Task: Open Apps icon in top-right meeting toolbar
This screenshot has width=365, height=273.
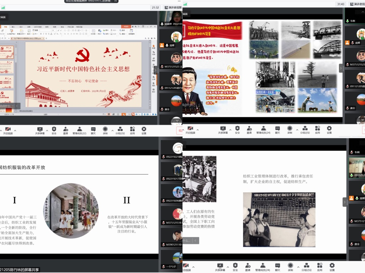Action: 317,129
